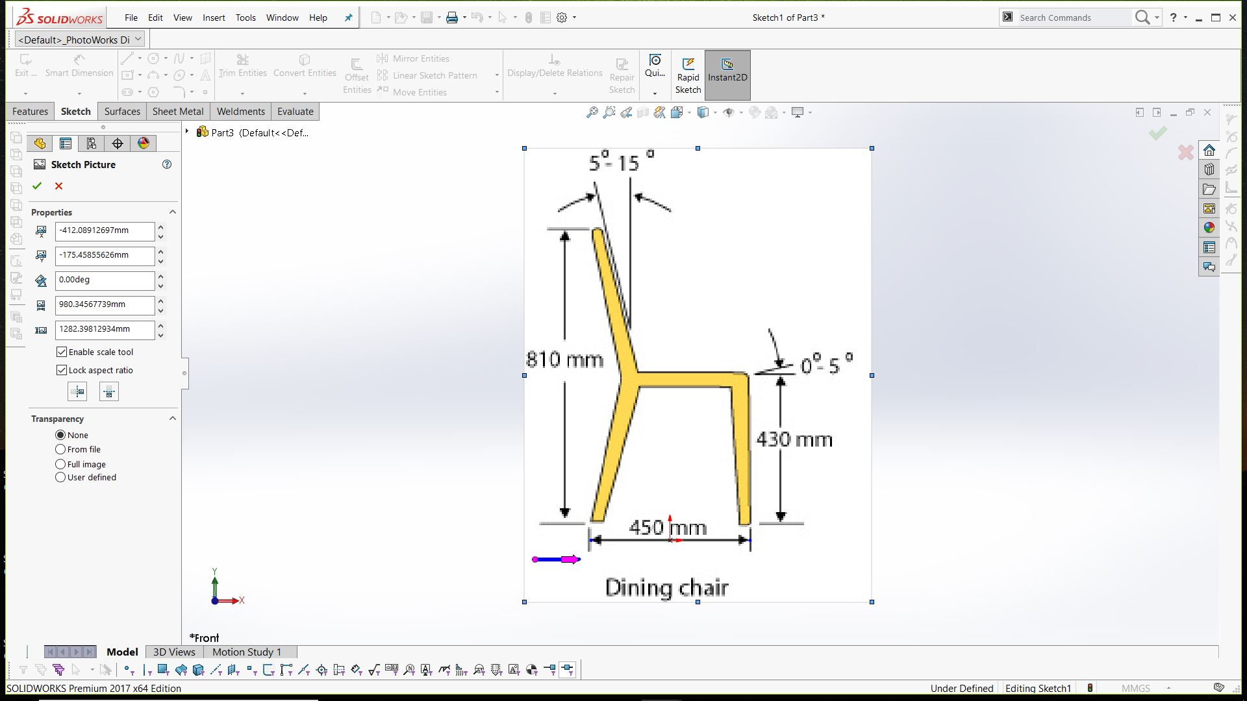The height and width of the screenshot is (701, 1247).
Task: Select Full image transparency option
Action: coord(60,464)
